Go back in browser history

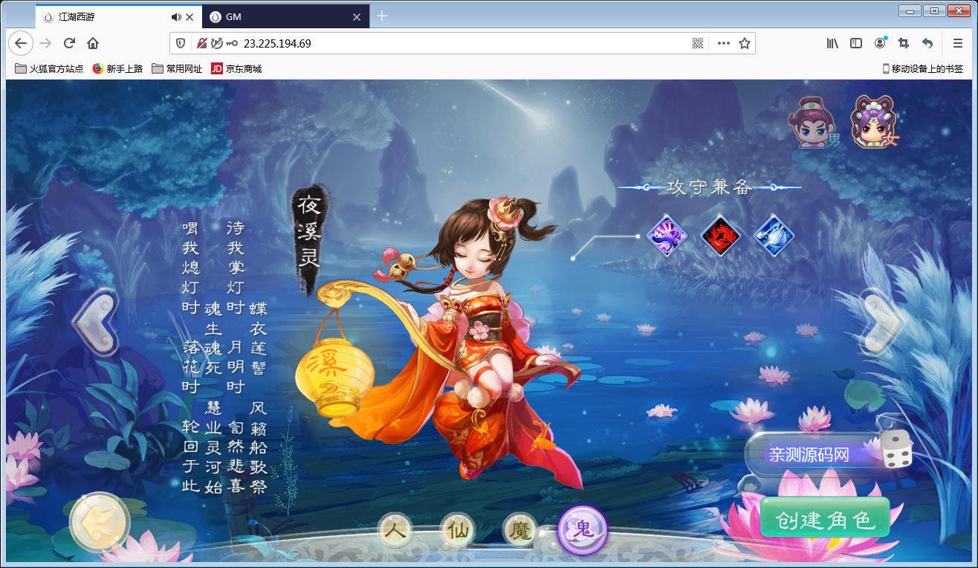pos(21,43)
